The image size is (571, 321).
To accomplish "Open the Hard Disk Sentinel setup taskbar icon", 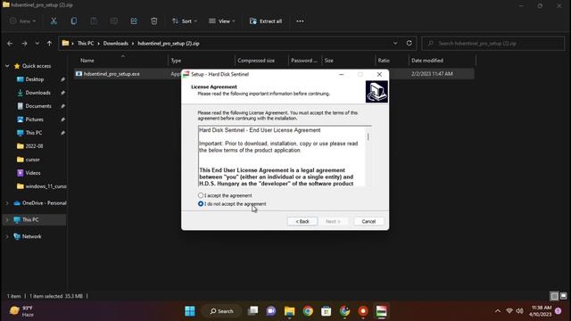I will point(381,311).
